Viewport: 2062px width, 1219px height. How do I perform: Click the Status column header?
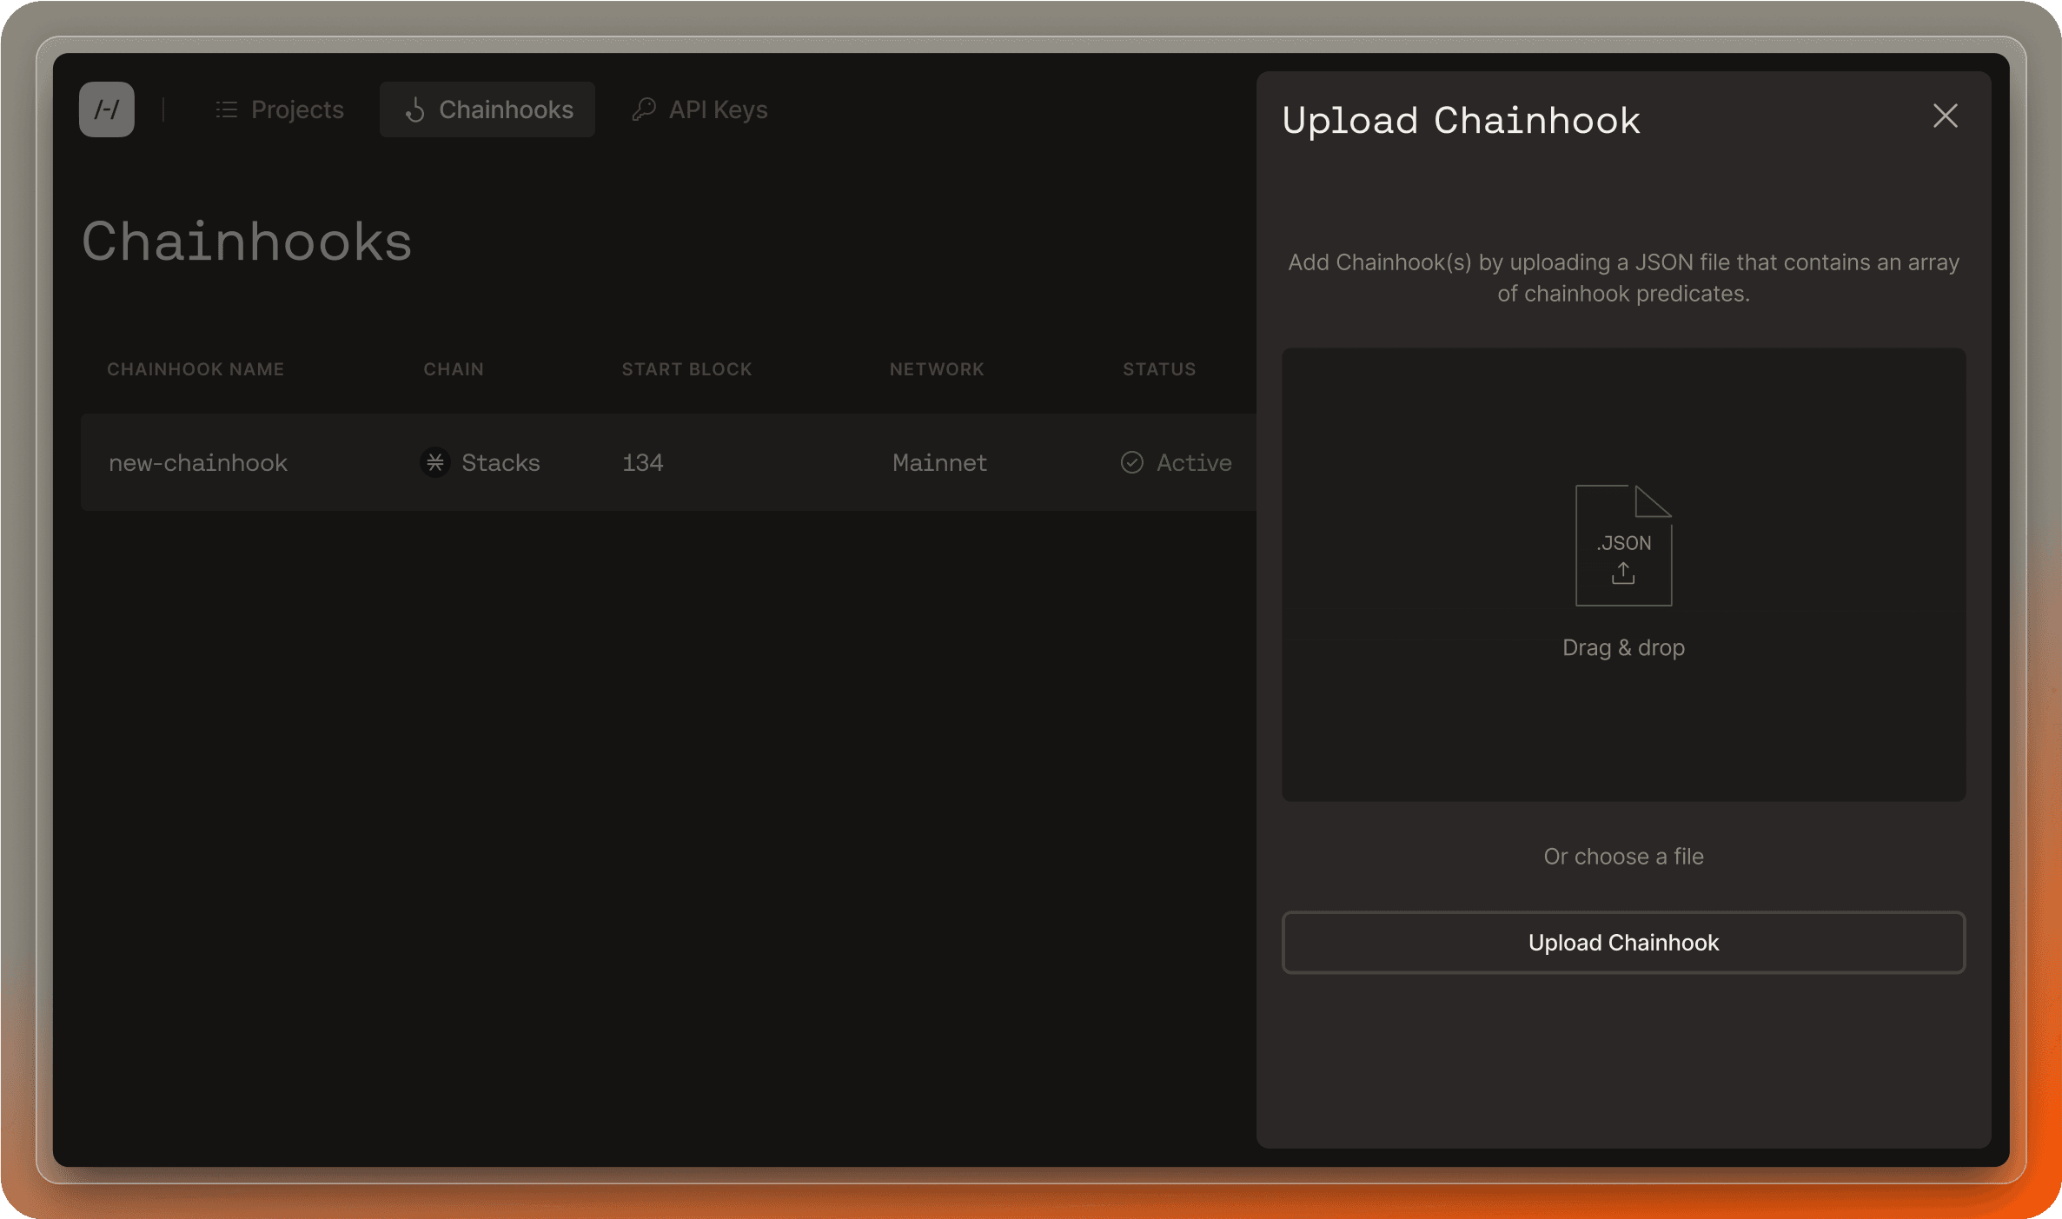pos(1159,369)
